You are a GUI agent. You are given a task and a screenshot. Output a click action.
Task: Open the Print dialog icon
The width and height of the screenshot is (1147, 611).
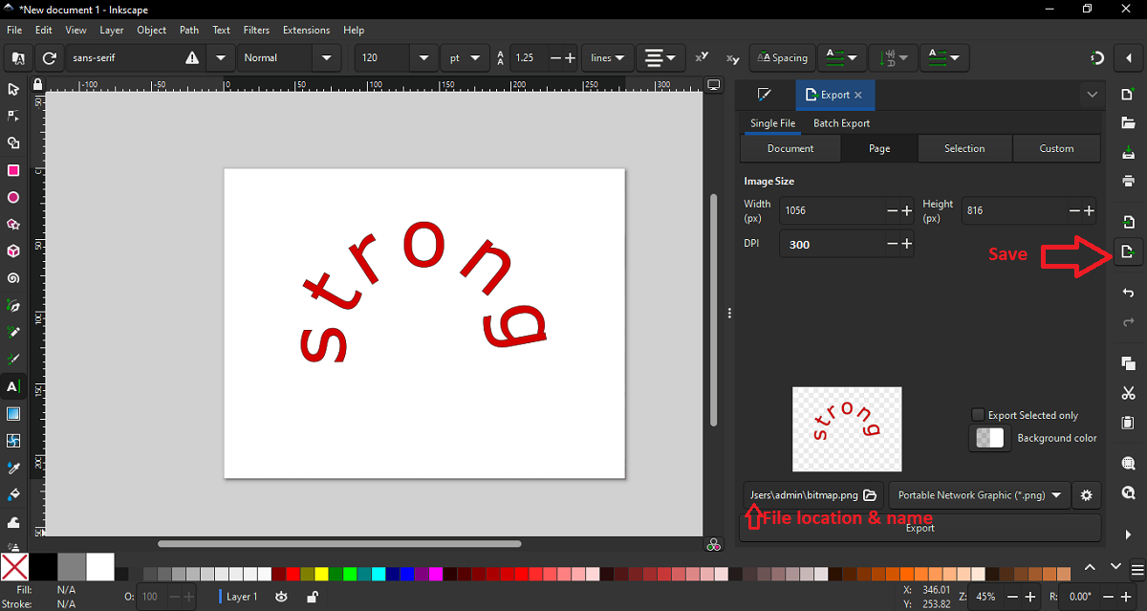click(1129, 182)
